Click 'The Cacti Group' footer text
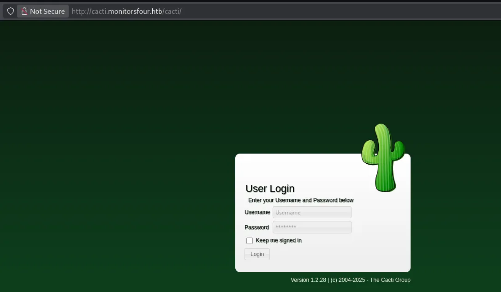The width and height of the screenshot is (501, 292). pos(390,280)
